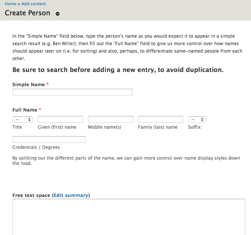
Task: Click the "Suffix" caption text
Action: pyautogui.click(x=195, y=127)
